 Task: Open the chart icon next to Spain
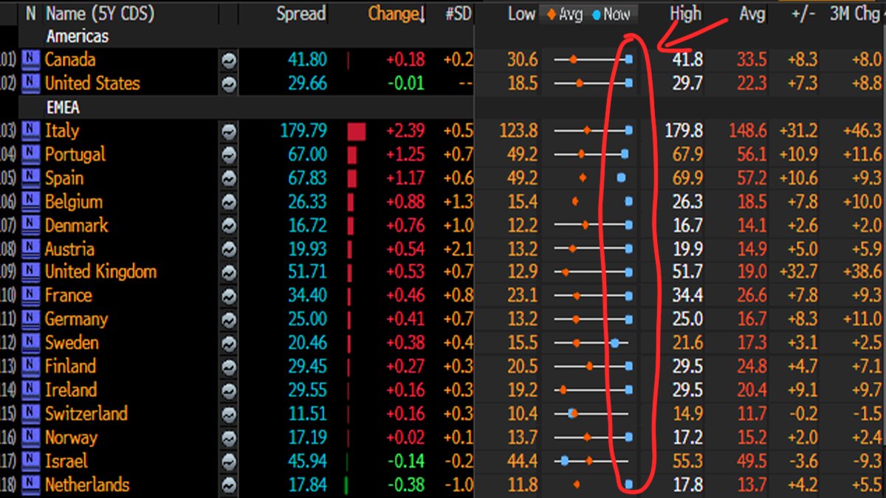coord(229,179)
